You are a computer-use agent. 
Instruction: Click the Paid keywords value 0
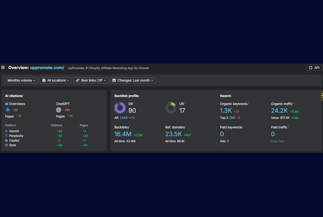(x=222, y=134)
